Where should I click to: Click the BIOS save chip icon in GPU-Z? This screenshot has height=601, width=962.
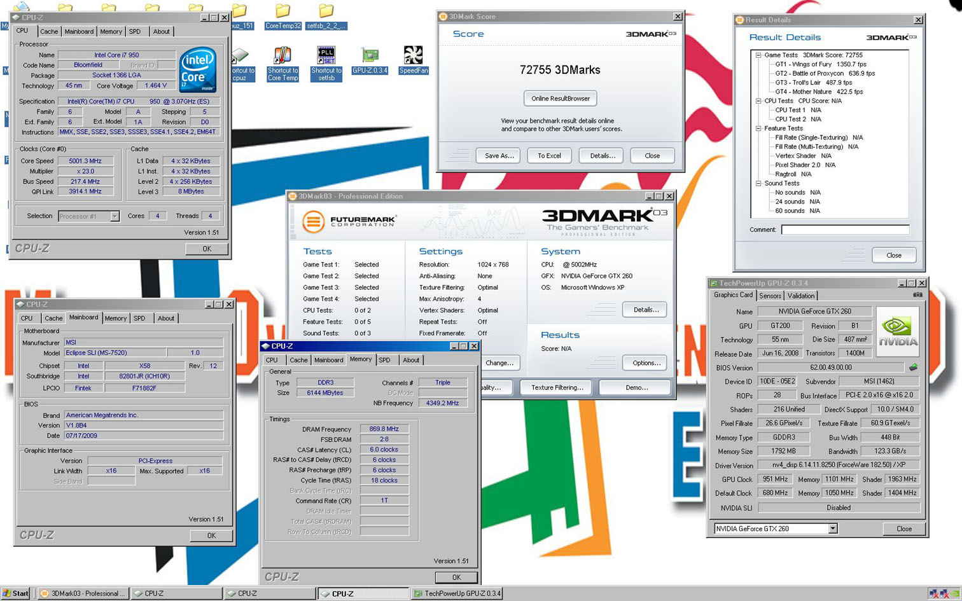click(913, 368)
